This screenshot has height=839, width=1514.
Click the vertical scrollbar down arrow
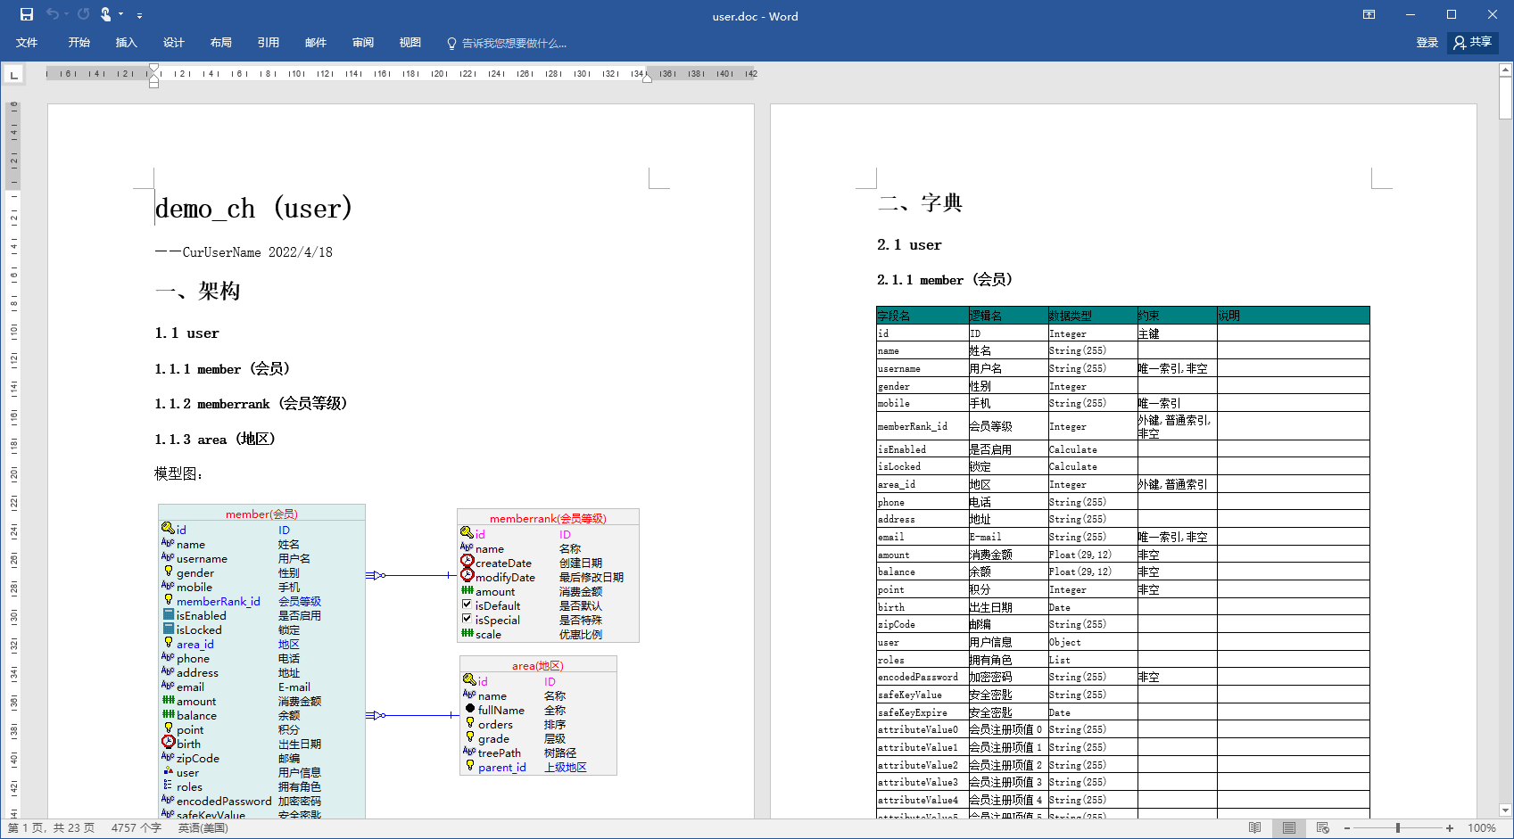click(x=1506, y=810)
